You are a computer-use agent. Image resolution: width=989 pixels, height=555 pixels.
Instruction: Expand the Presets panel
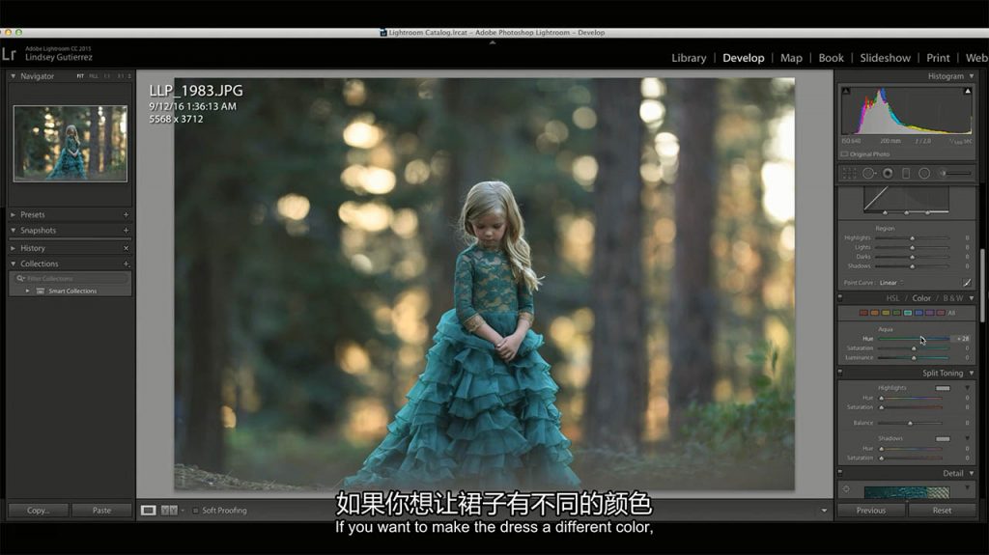[13, 215]
